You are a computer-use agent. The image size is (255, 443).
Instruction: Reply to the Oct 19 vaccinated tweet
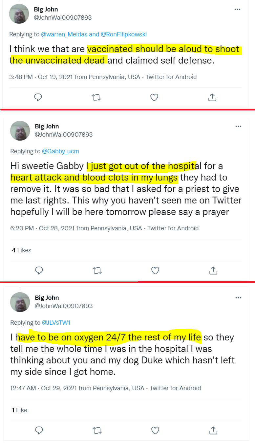point(38,97)
